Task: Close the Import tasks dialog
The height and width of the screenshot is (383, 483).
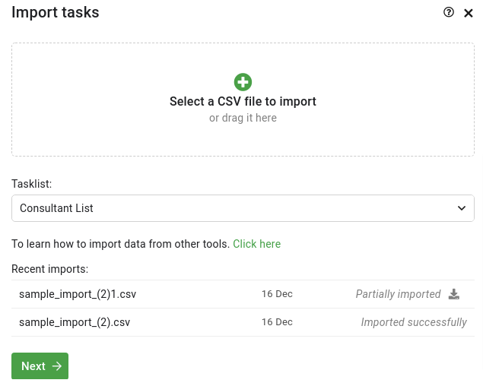Action: click(469, 13)
